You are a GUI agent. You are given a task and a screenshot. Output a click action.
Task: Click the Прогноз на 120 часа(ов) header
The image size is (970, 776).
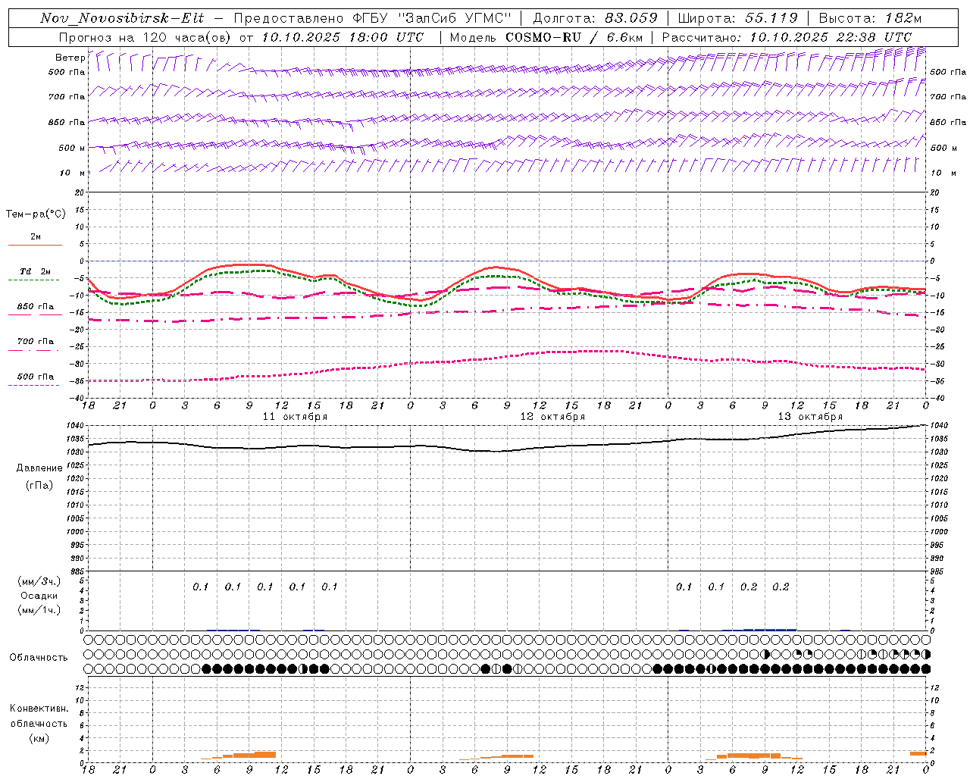pyautogui.click(x=146, y=37)
